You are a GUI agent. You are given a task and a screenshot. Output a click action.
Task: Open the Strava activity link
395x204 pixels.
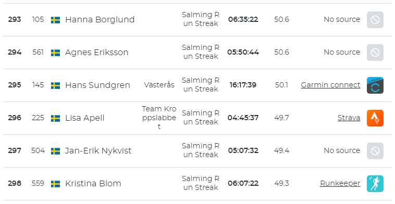(349, 118)
